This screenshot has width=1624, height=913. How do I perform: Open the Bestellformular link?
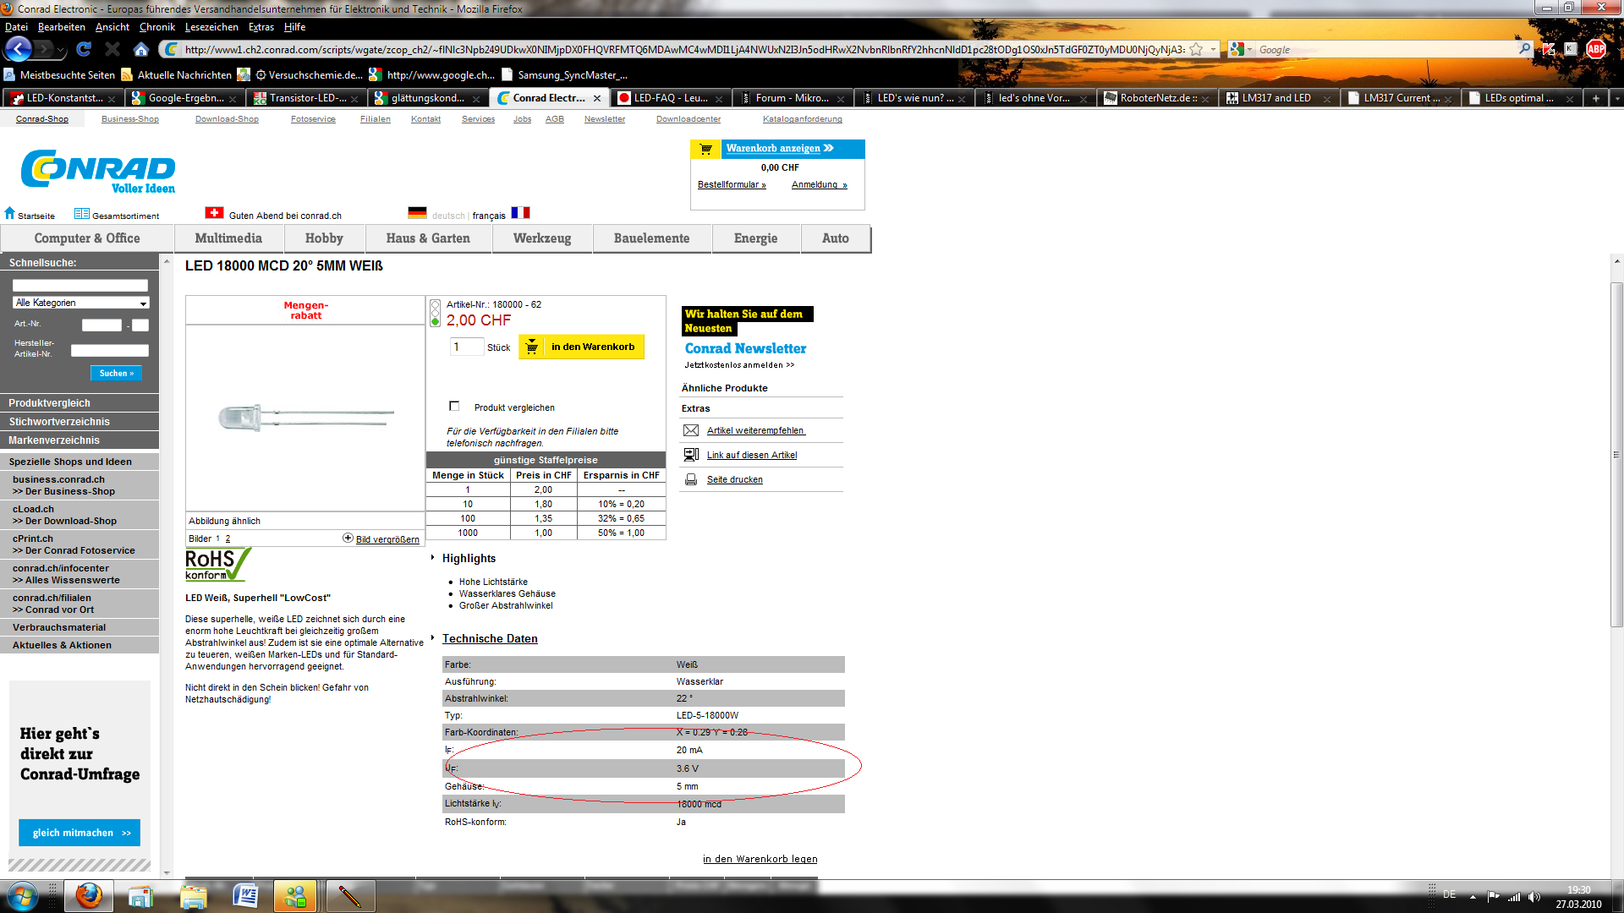[732, 184]
